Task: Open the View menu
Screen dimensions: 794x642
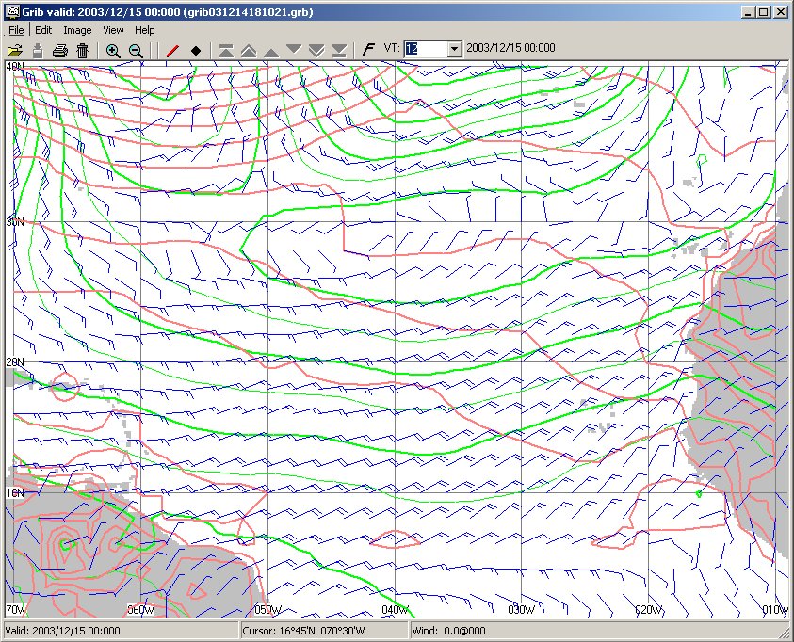Action: (x=113, y=30)
